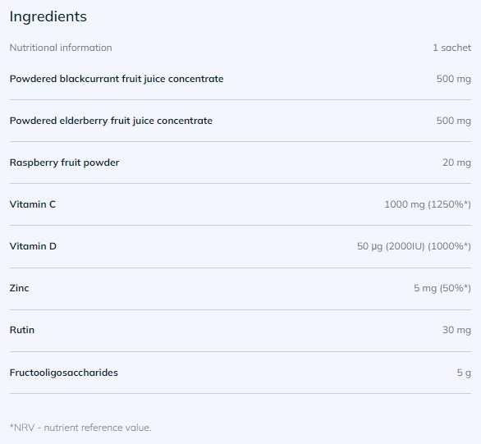Click the blackcurrant 500 mg value
This screenshot has width=481, height=444.
454,79
